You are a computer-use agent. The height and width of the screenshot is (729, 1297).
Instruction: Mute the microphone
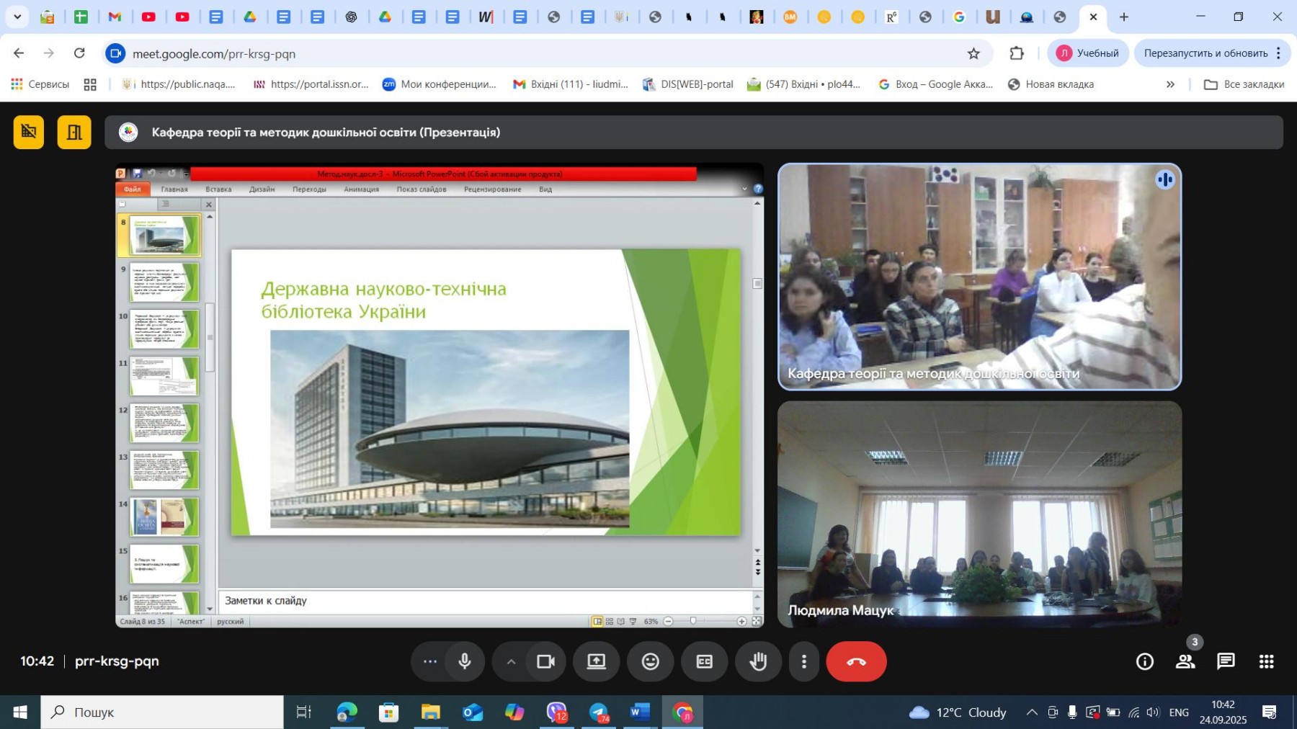click(465, 661)
